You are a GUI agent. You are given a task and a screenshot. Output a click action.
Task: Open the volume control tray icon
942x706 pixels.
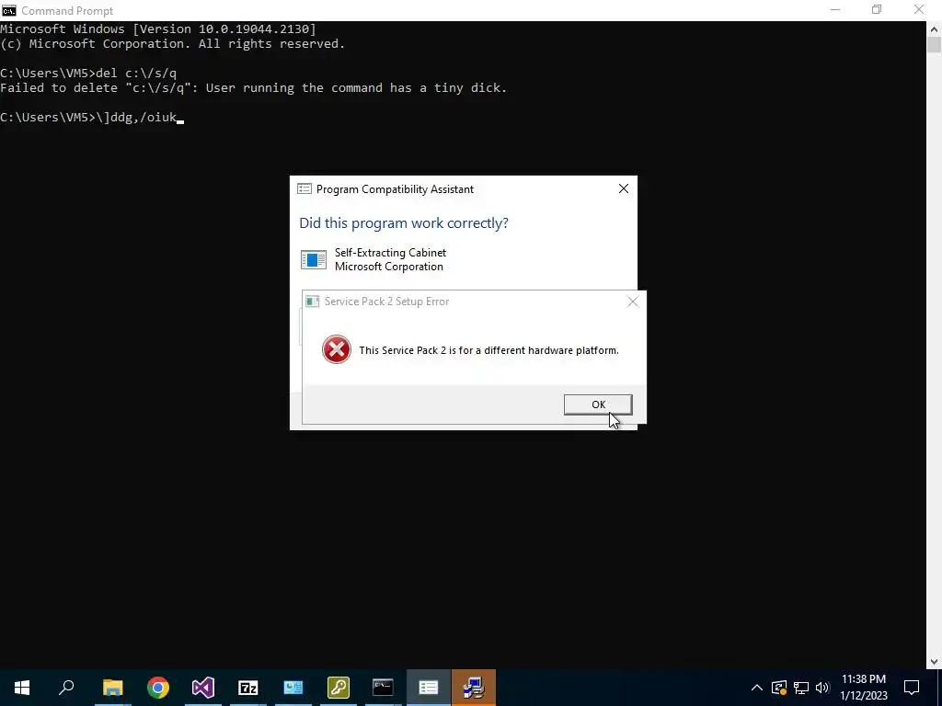822,688
